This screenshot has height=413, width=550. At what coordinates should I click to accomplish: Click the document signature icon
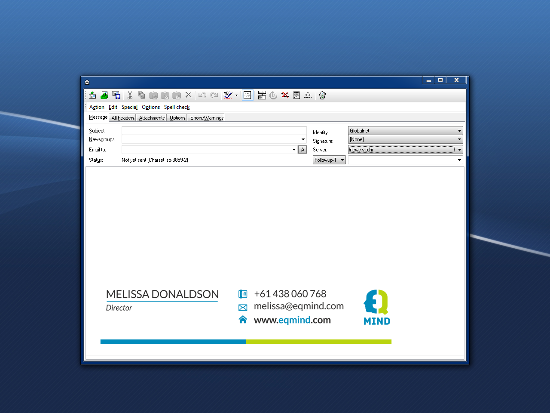click(296, 95)
